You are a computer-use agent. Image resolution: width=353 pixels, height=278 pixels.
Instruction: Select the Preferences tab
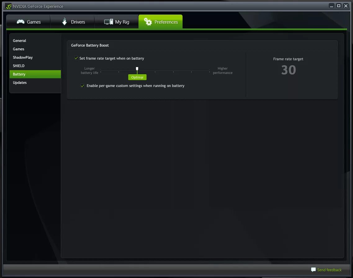[x=161, y=22]
